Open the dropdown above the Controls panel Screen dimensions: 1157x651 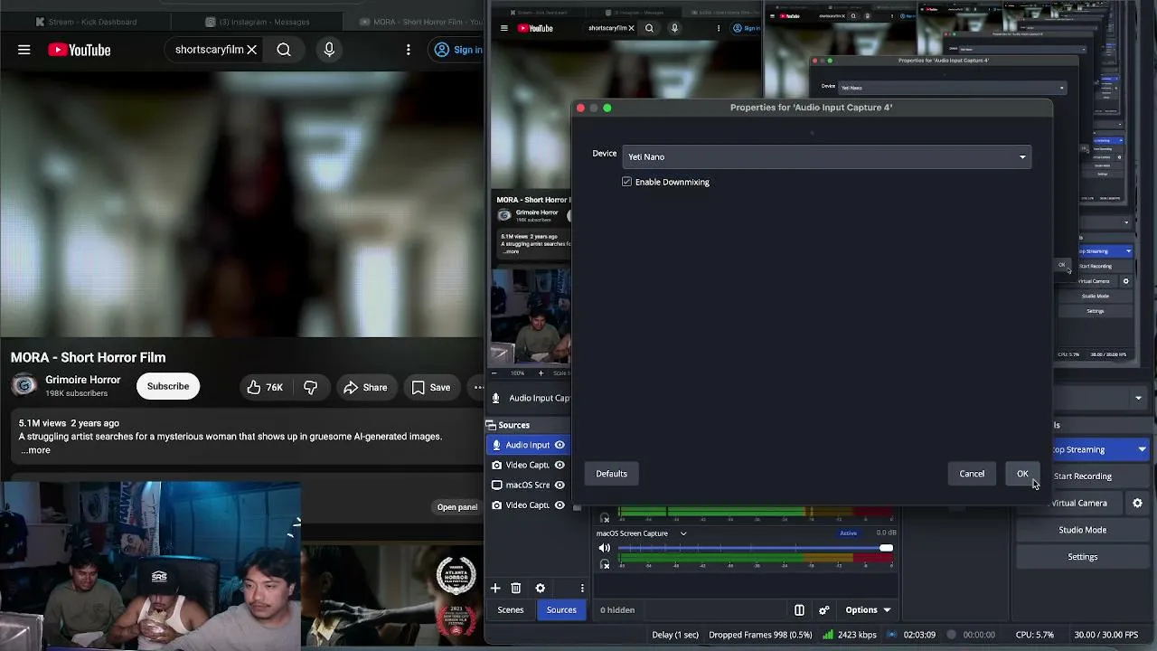pyautogui.click(x=1138, y=398)
